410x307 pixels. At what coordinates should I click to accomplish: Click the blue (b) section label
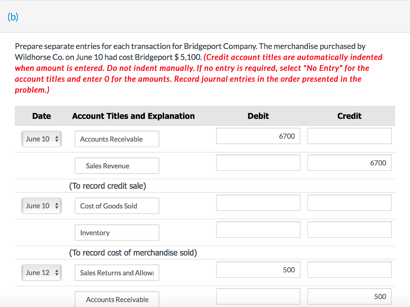12,17
